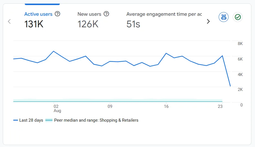Click the 23 date axis label
Viewport: 255px width, 147px height.
pyautogui.click(x=220, y=106)
